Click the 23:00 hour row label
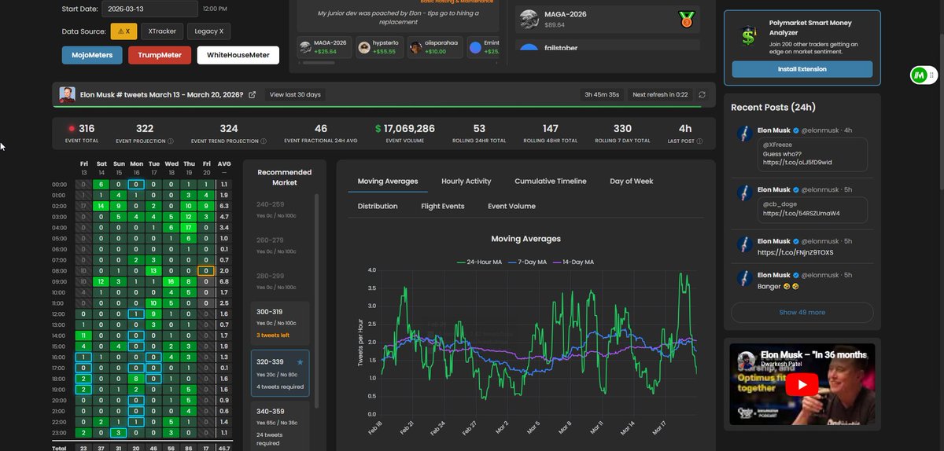The image size is (944, 451). [x=60, y=432]
